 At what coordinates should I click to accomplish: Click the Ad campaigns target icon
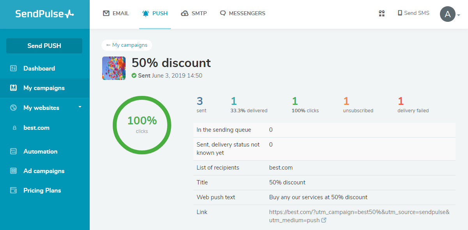tap(14, 171)
